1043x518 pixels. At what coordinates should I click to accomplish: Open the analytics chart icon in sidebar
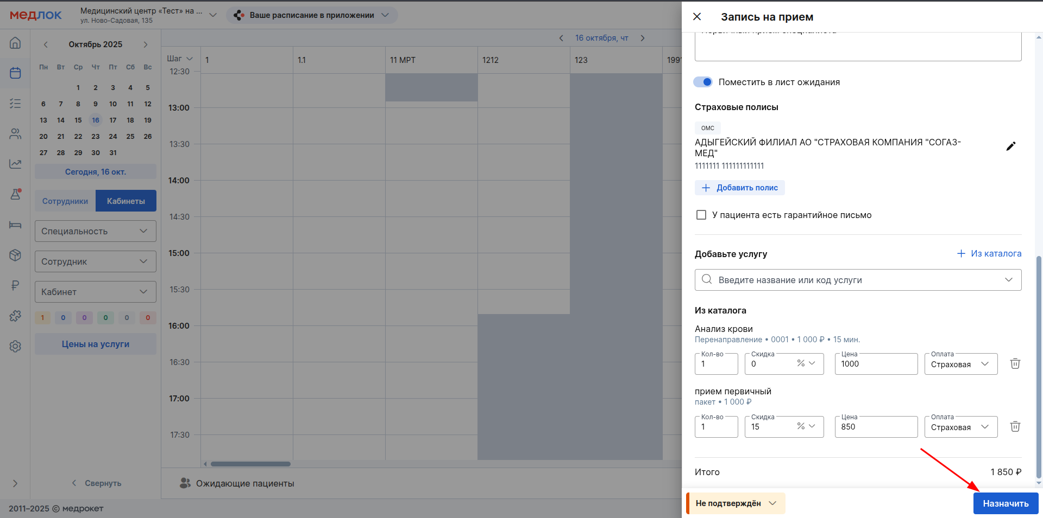[x=15, y=164]
